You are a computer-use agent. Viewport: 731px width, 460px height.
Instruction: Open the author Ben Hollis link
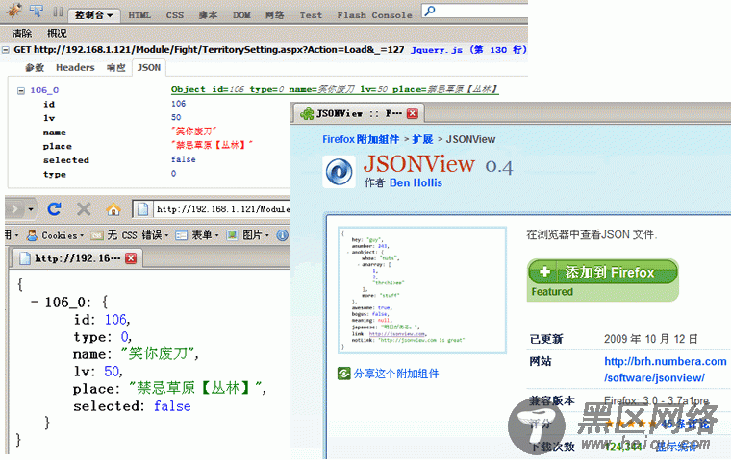(x=416, y=183)
